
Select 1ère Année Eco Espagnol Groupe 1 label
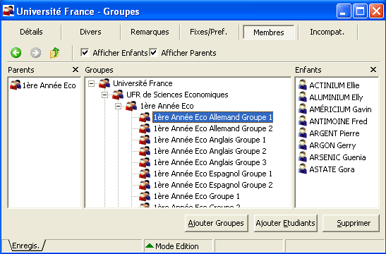[212, 174]
